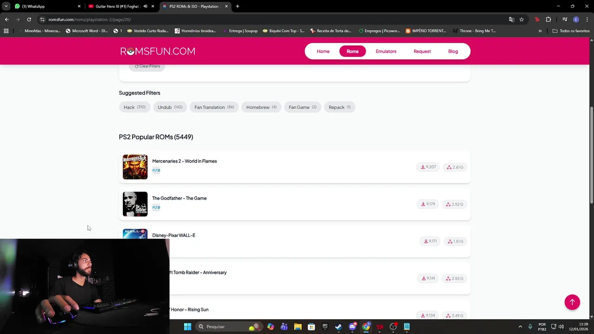Screen dimensions: 594x334
Task: Open the Todos os favoritos folder
Action: pyautogui.click(x=571, y=31)
